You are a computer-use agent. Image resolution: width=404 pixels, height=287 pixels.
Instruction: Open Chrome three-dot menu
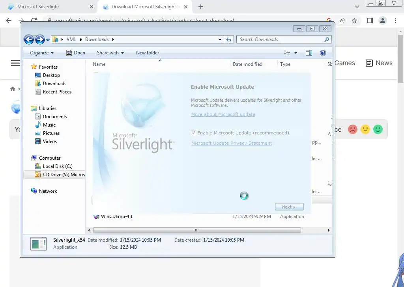(395, 20)
